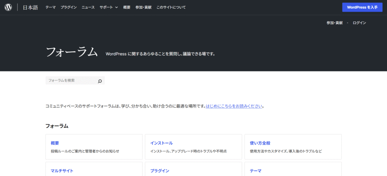This screenshot has height=176, width=387.
Task: Open はじめにこちらをお読みください link
Action: 234,106
